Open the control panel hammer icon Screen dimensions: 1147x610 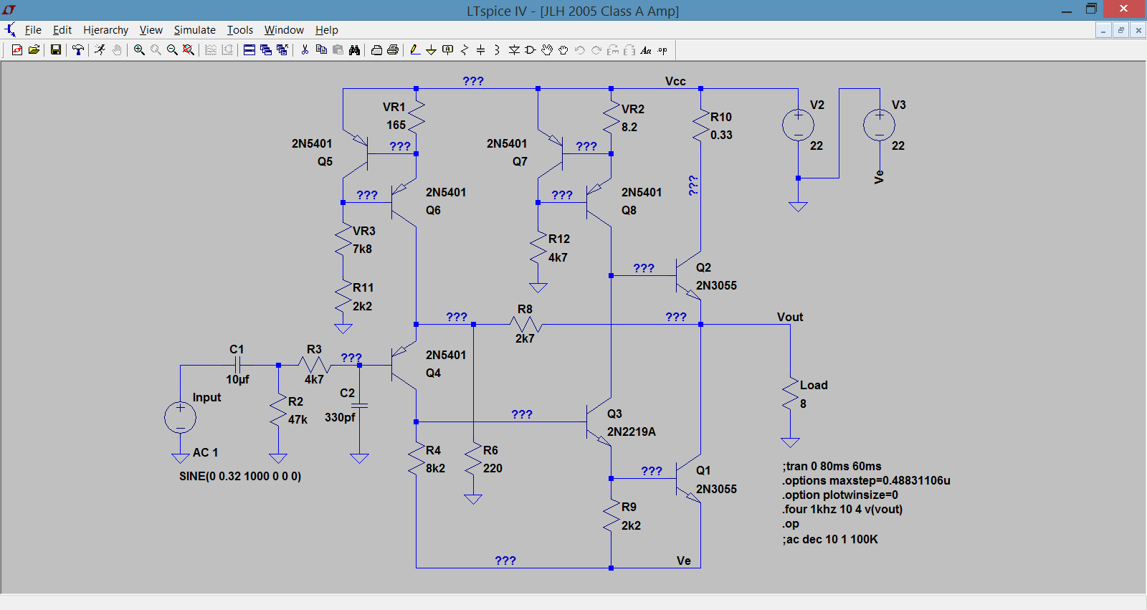pos(77,50)
